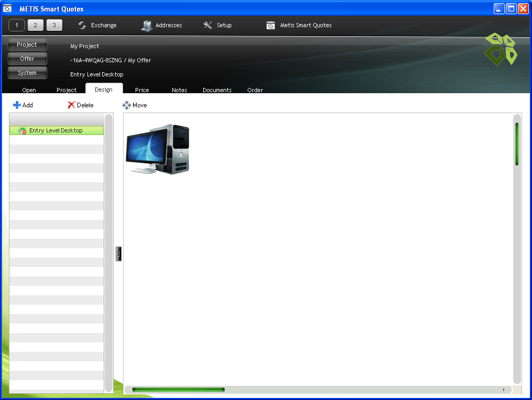Viewport: 532px width, 400px height.
Task: Switch to the Open tab
Action: 29,90
